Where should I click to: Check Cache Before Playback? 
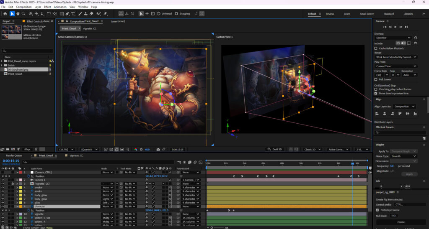click(376, 48)
